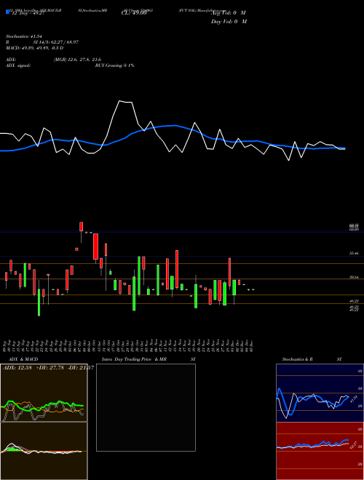The height and width of the screenshot is (480, 364).
Task: Open the empty intraday trading price panel
Action: [x=146, y=407]
